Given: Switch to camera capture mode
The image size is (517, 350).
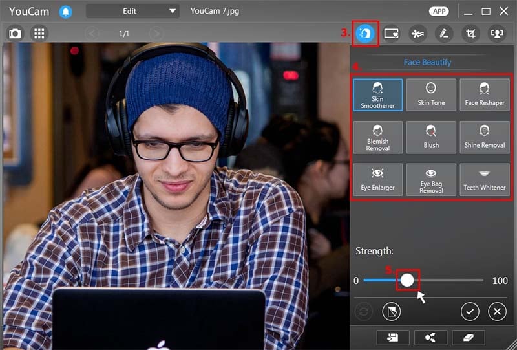Looking at the screenshot, I should pyautogui.click(x=15, y=33).
